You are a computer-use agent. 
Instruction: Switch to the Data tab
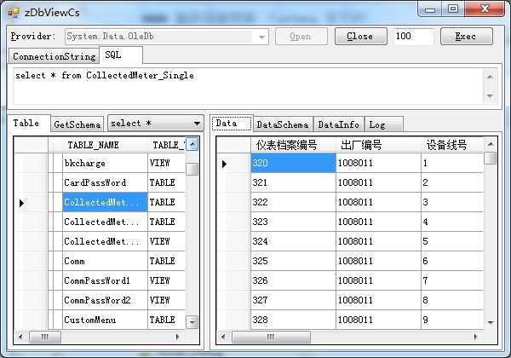point(232,124)
